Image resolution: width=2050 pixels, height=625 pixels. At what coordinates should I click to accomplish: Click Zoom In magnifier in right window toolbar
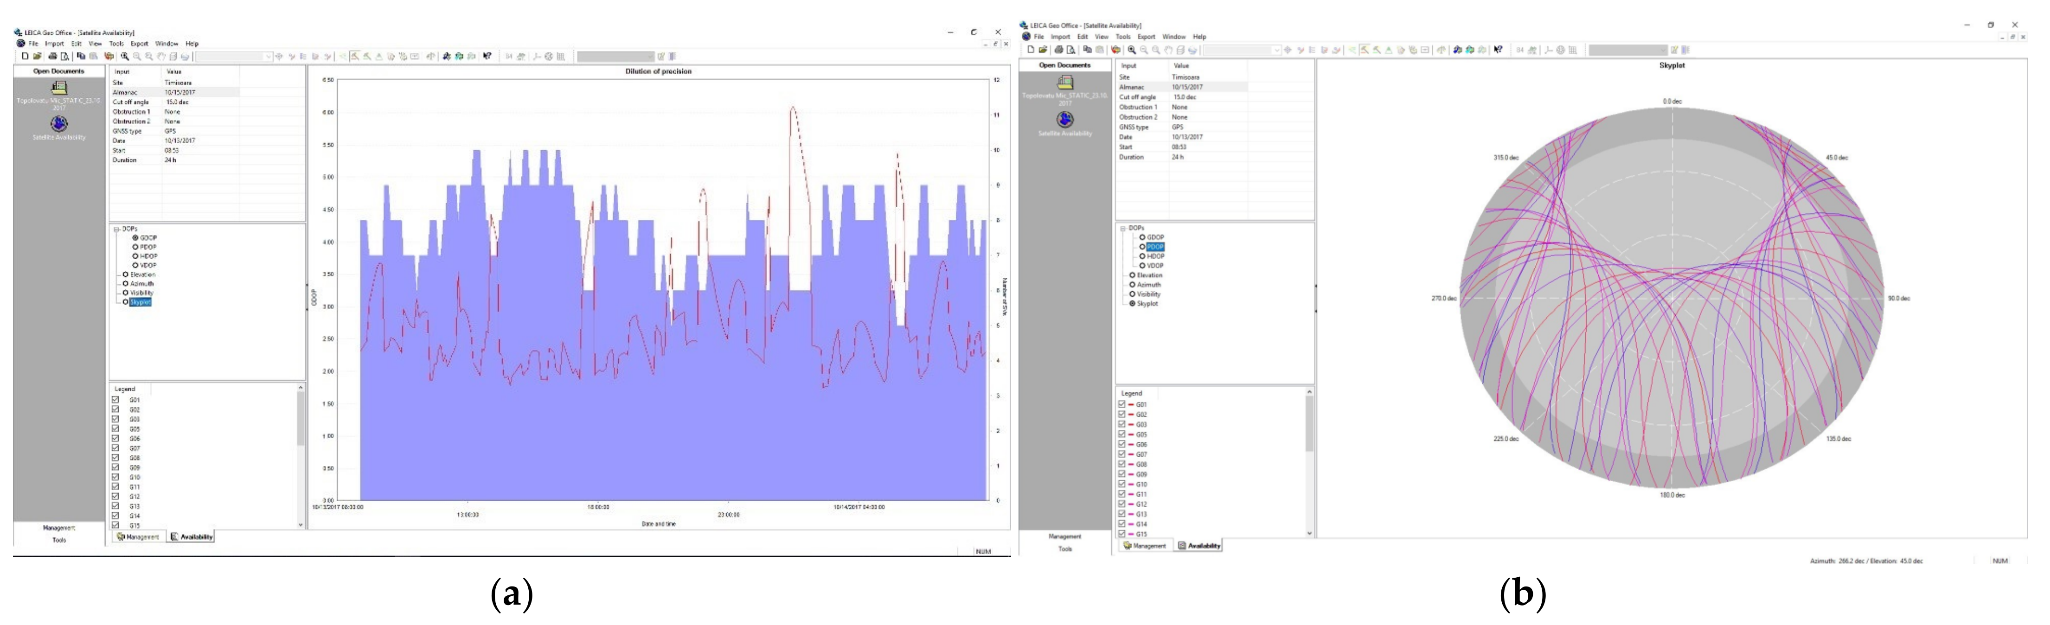1132,50
